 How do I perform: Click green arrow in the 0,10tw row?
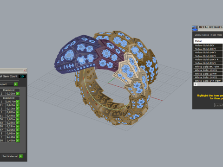click(18, 109)
